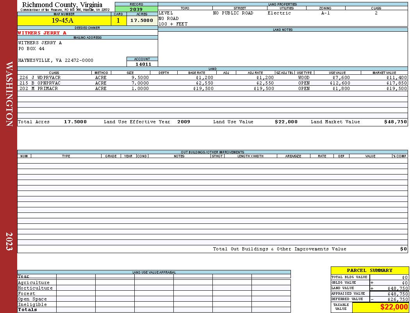Click the % COMP column header
The width and height of the screenshot is (410, 313).
coord(400,156)
